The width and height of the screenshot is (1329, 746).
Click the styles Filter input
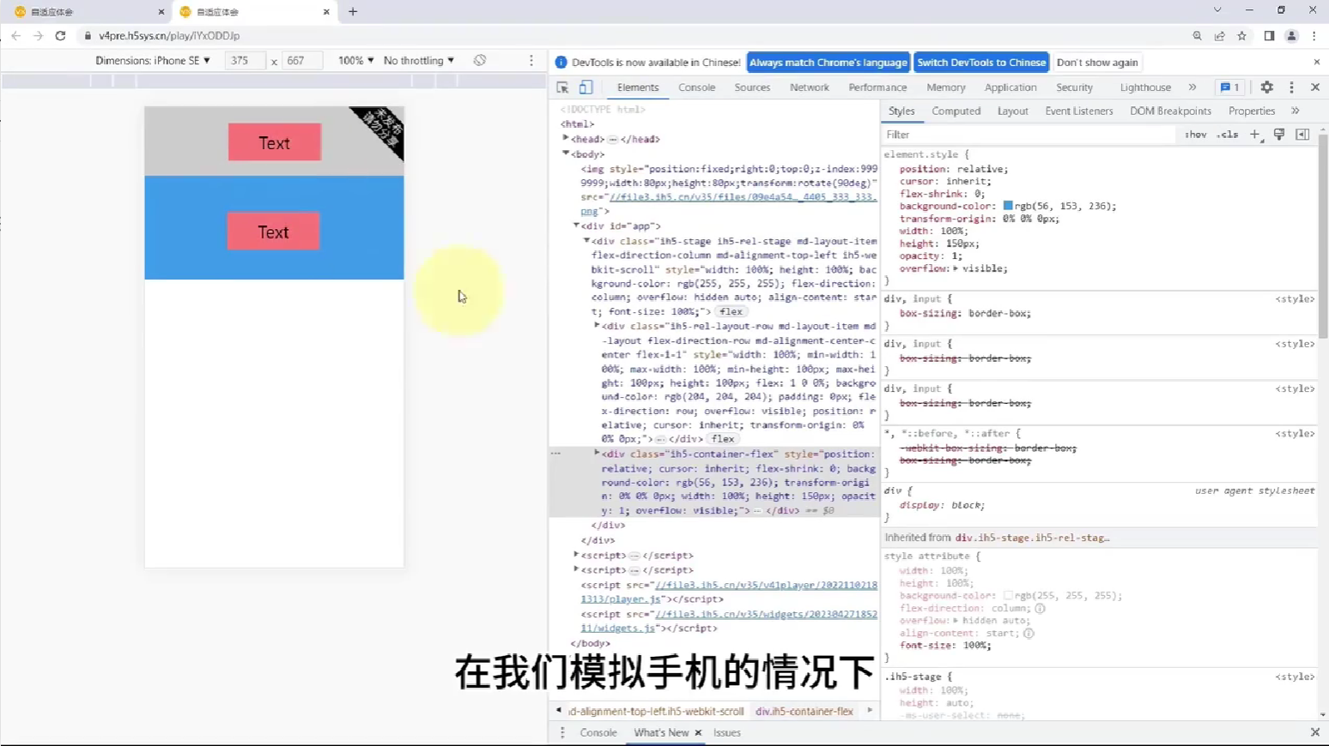pos(1029,135)
